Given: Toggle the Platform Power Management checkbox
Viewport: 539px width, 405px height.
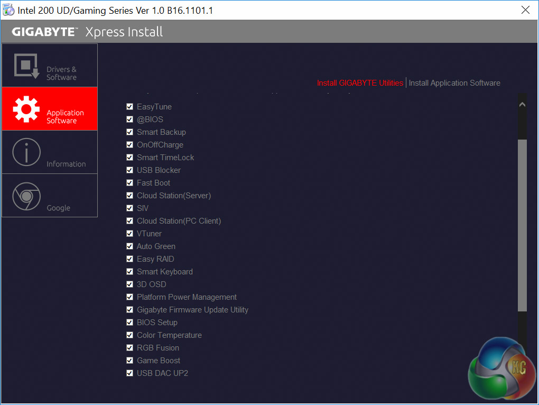Looking at the screenshot, I should click(129, 297).
